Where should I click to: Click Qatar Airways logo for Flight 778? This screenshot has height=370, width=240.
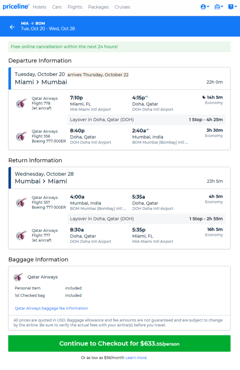[21, 103]
